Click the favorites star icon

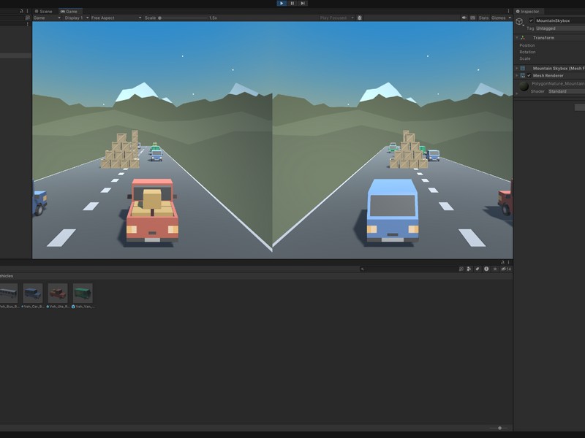pyautogui.click(x=495, y=269)
